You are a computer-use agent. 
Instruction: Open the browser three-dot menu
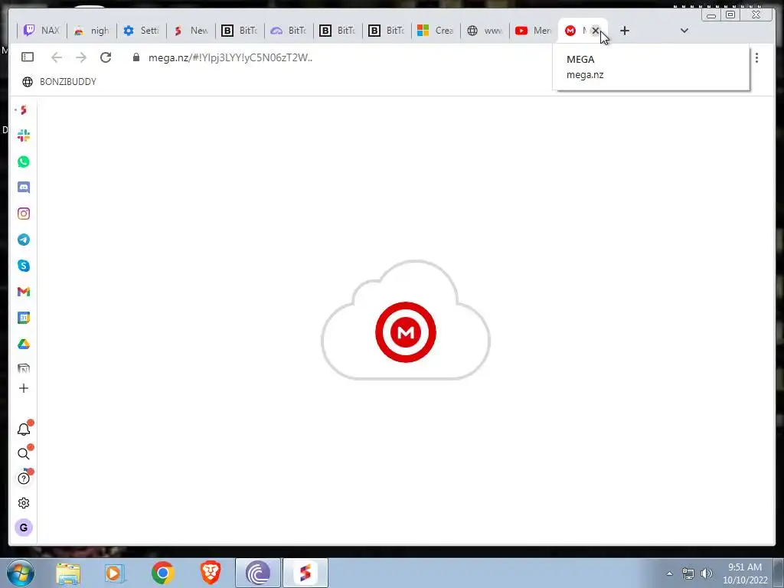coord(756,58)
